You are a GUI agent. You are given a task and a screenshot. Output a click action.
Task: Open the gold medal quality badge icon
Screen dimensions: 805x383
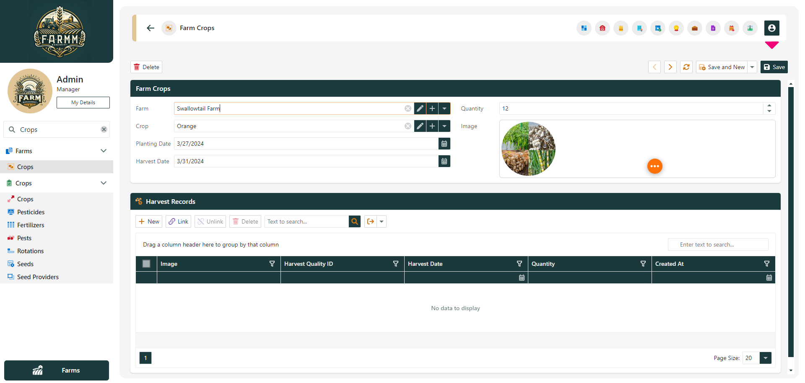(x=676, y=28)
